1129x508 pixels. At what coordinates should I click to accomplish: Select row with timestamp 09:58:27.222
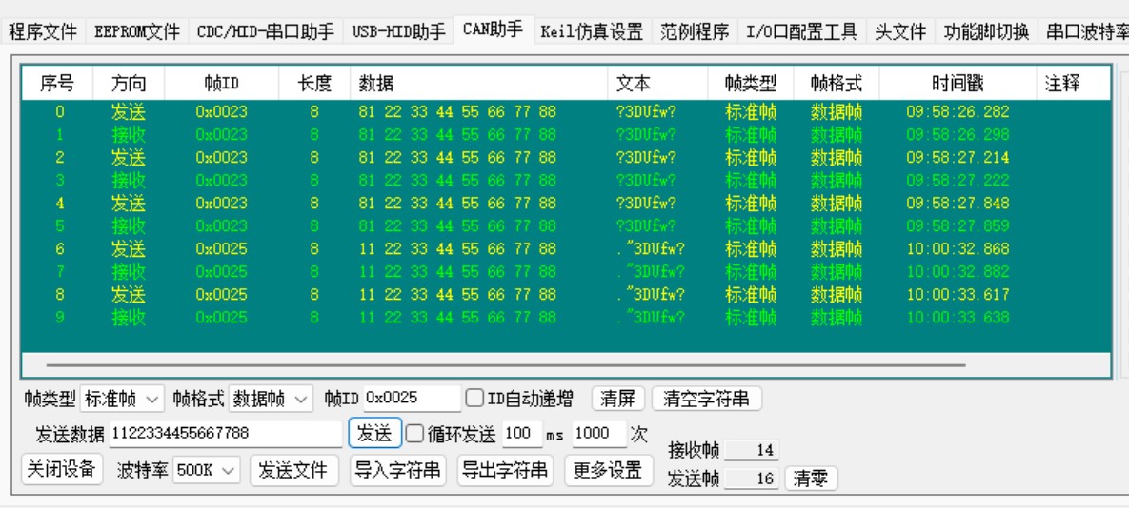pyautogui.click(x=567, y=180)
